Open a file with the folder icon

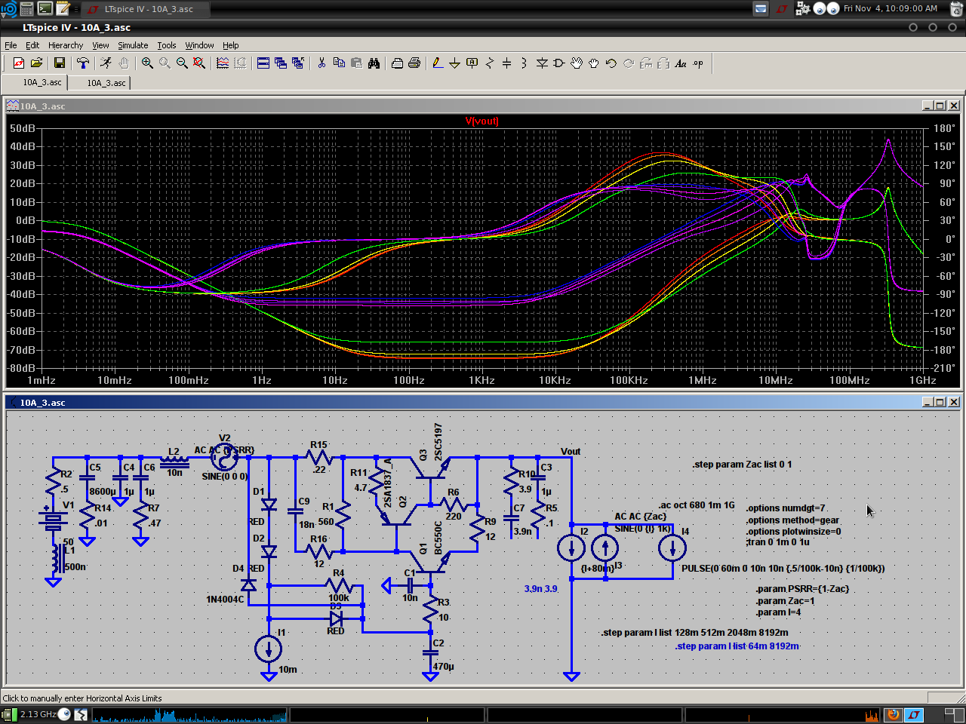click(36, 63)
